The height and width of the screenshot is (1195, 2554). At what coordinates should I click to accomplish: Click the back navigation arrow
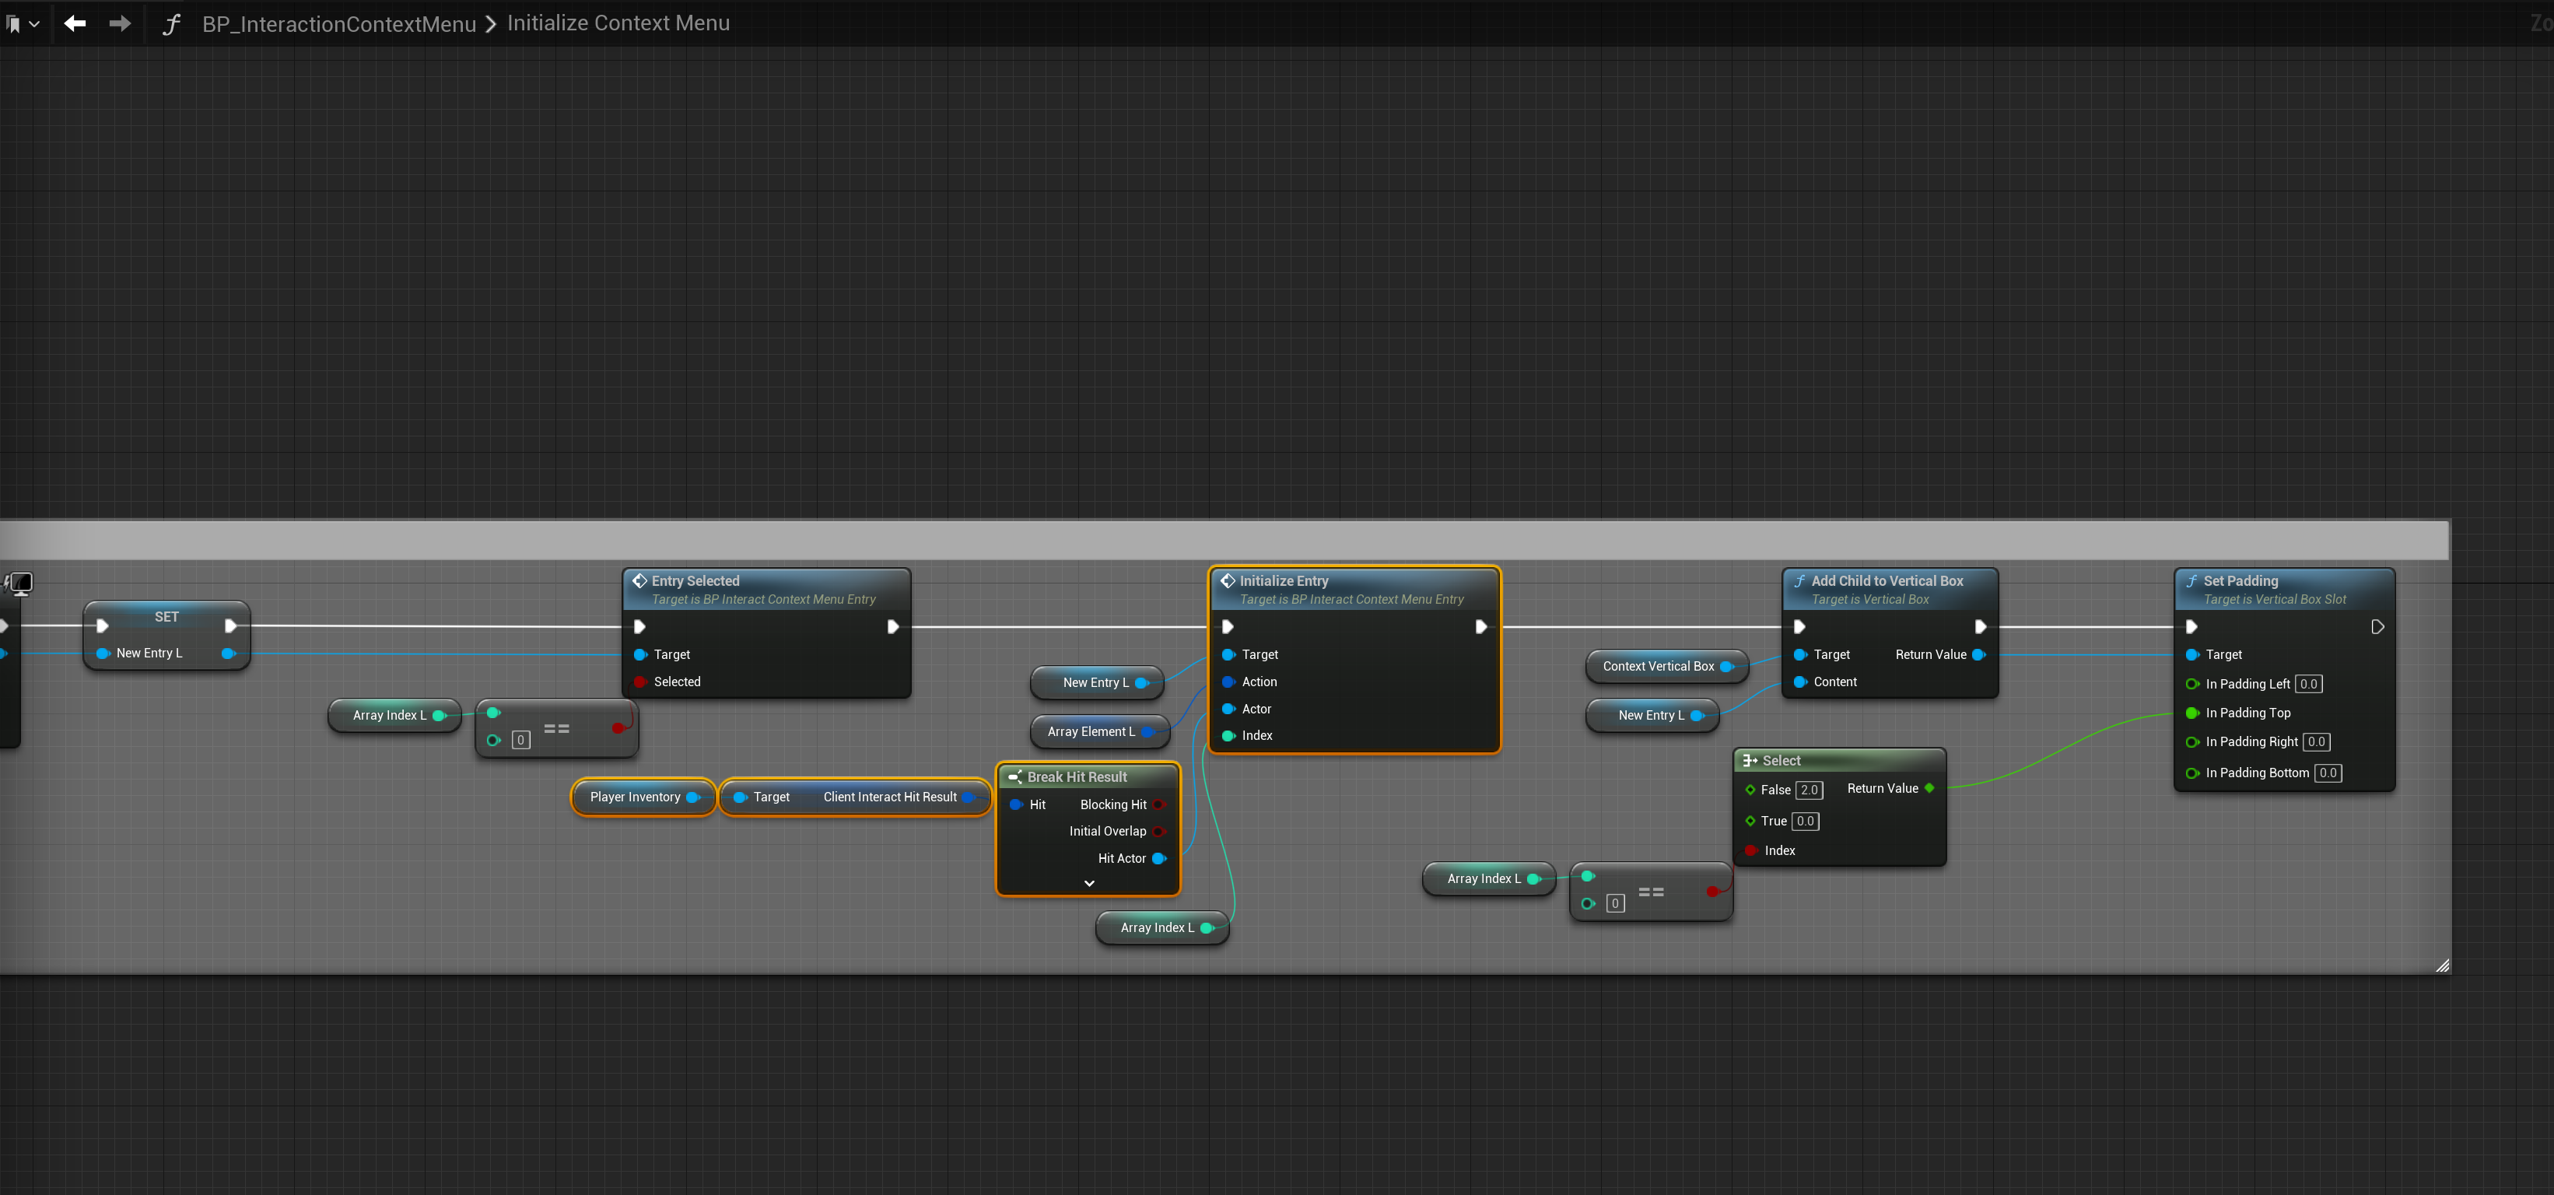pyautogui.click(x=75, y=23)
